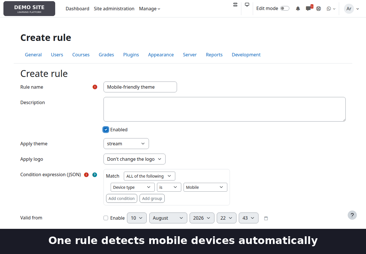Open the calendar picker for Valid from
The image size is (366, 254).
[266, 218]
